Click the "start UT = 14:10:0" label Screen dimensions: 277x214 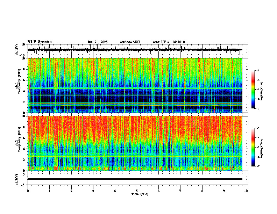point(169,42)
